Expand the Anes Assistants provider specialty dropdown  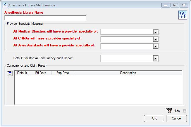tap(155, 46)
